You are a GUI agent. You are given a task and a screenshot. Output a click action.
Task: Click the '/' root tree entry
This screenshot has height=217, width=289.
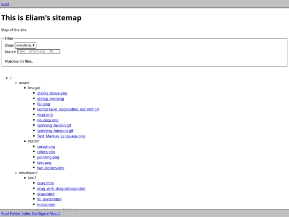(x=11, y=78)
